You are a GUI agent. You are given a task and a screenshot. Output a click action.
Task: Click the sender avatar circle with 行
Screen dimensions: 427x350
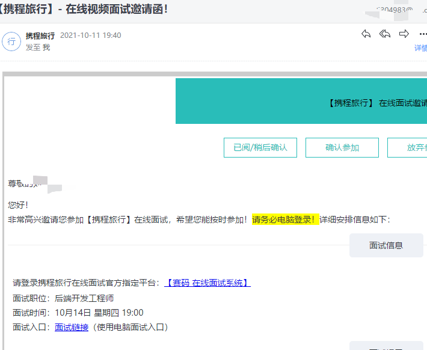(x=11, y=41)
